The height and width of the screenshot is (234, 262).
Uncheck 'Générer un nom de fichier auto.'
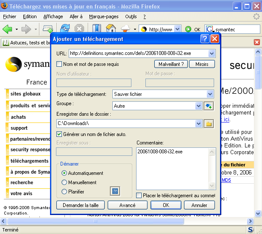click(59, 134)
